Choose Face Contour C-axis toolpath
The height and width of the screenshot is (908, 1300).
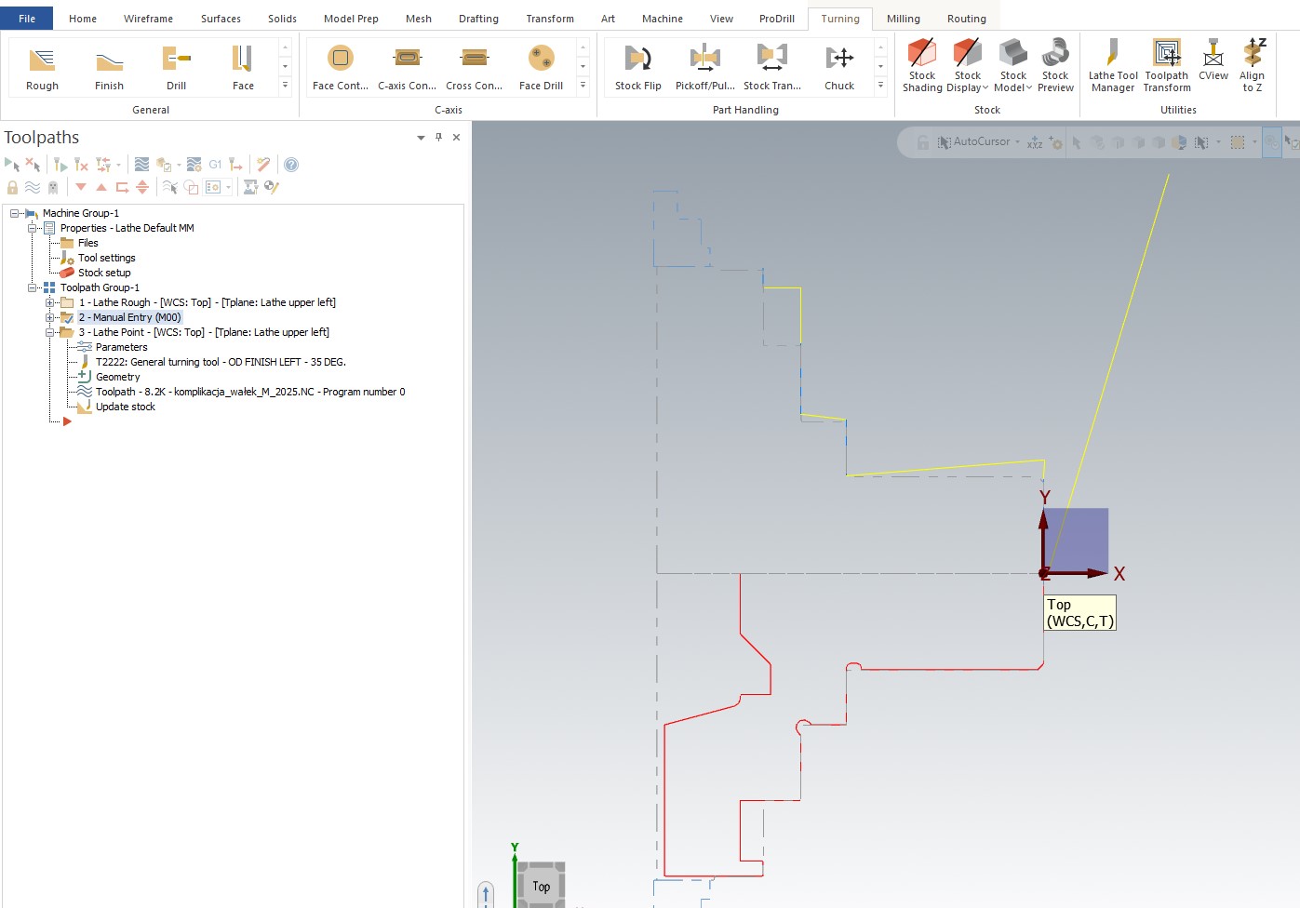pos(341,67)
